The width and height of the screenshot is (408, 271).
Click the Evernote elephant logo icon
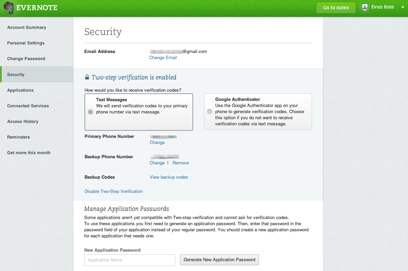pyautogui.click(x=9, y=8)
